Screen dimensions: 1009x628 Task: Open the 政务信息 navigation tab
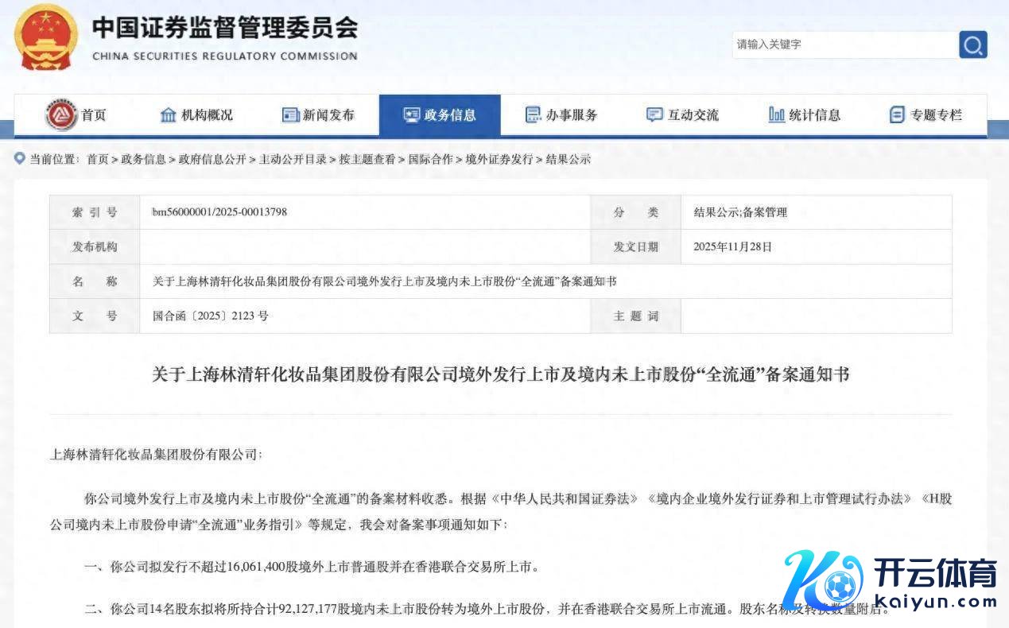[440, 115]
